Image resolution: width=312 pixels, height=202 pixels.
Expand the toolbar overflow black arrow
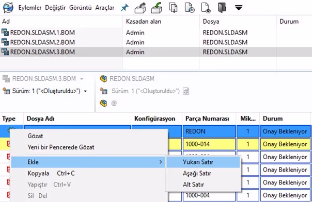[239, 8]
